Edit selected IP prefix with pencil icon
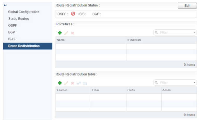 (x=66, y=33)
